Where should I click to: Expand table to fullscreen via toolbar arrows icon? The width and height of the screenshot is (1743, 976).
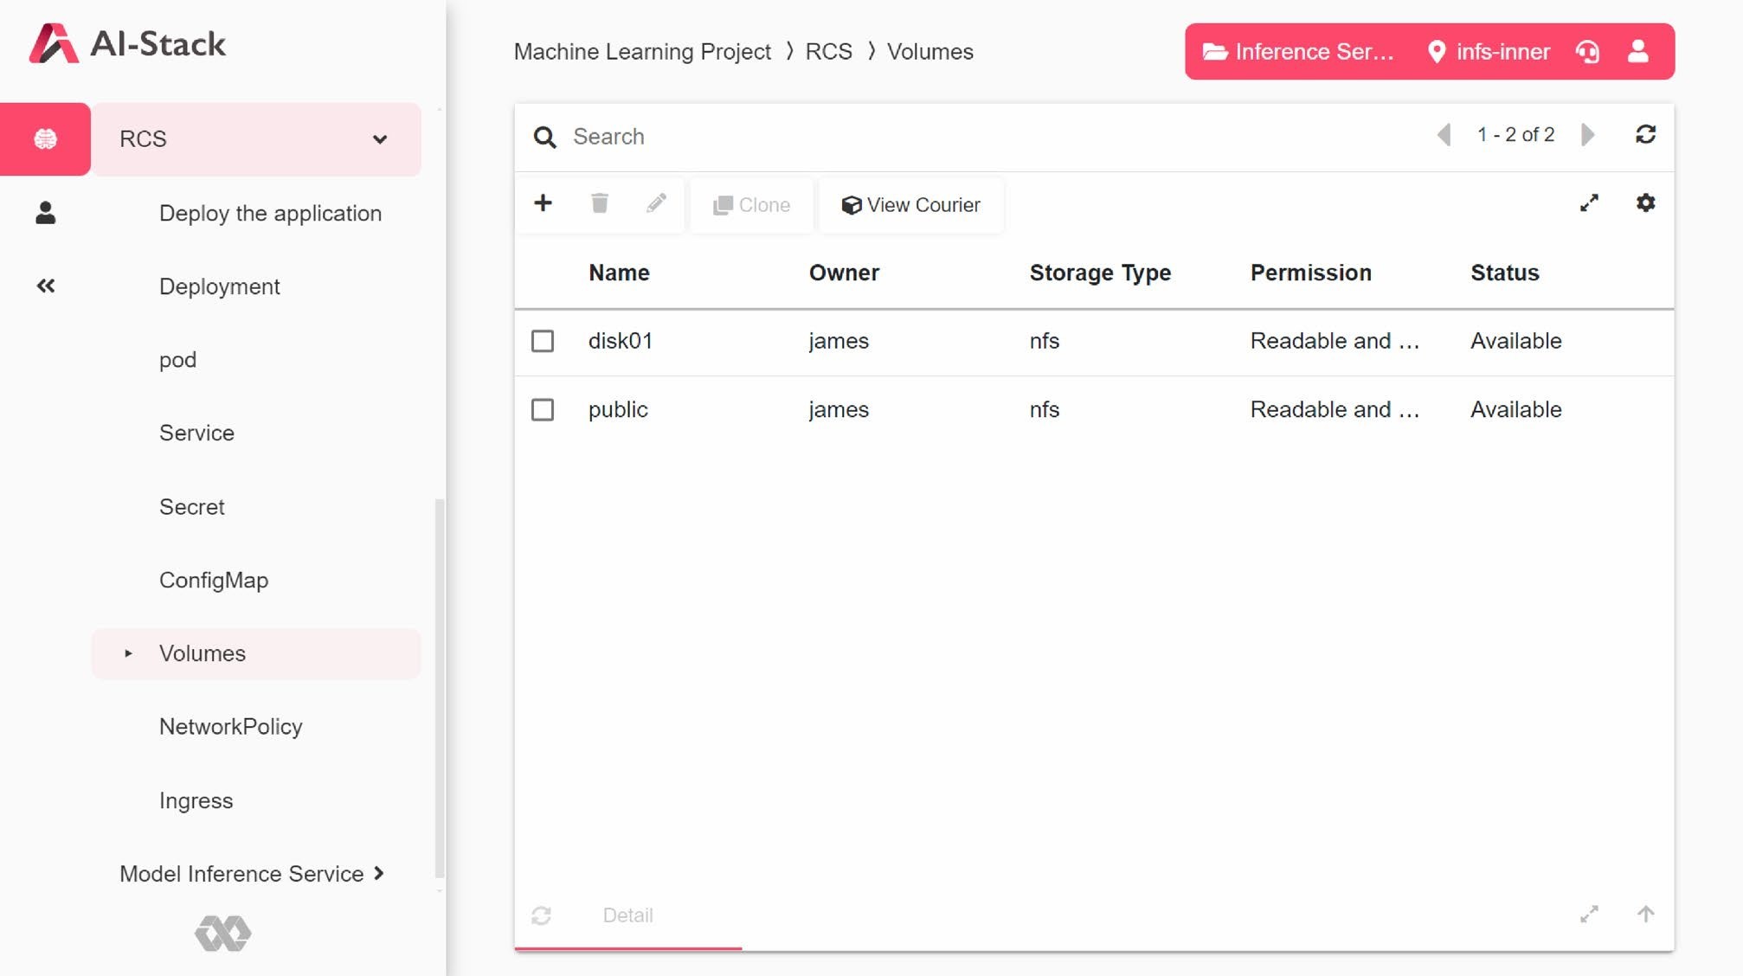(1589, 203)
